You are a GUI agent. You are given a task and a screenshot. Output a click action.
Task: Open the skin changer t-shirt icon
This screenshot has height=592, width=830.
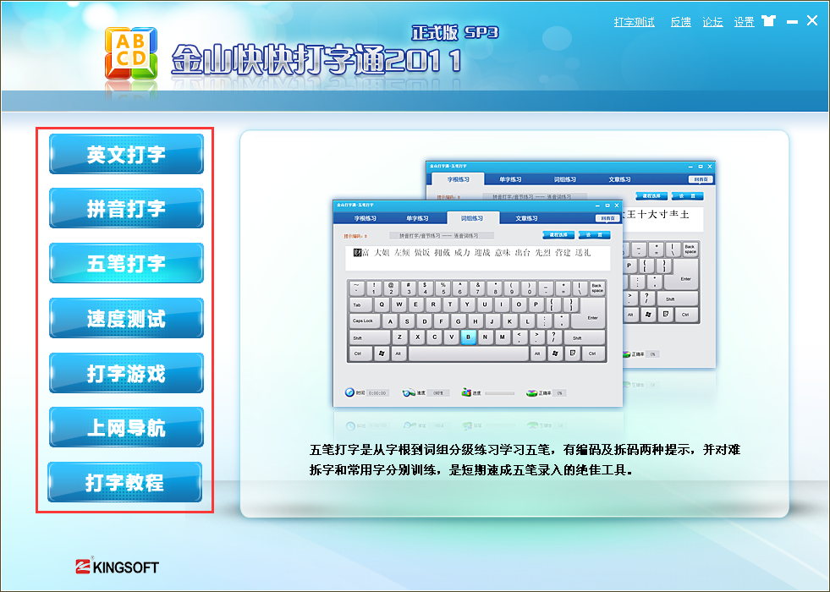[768, 21]
